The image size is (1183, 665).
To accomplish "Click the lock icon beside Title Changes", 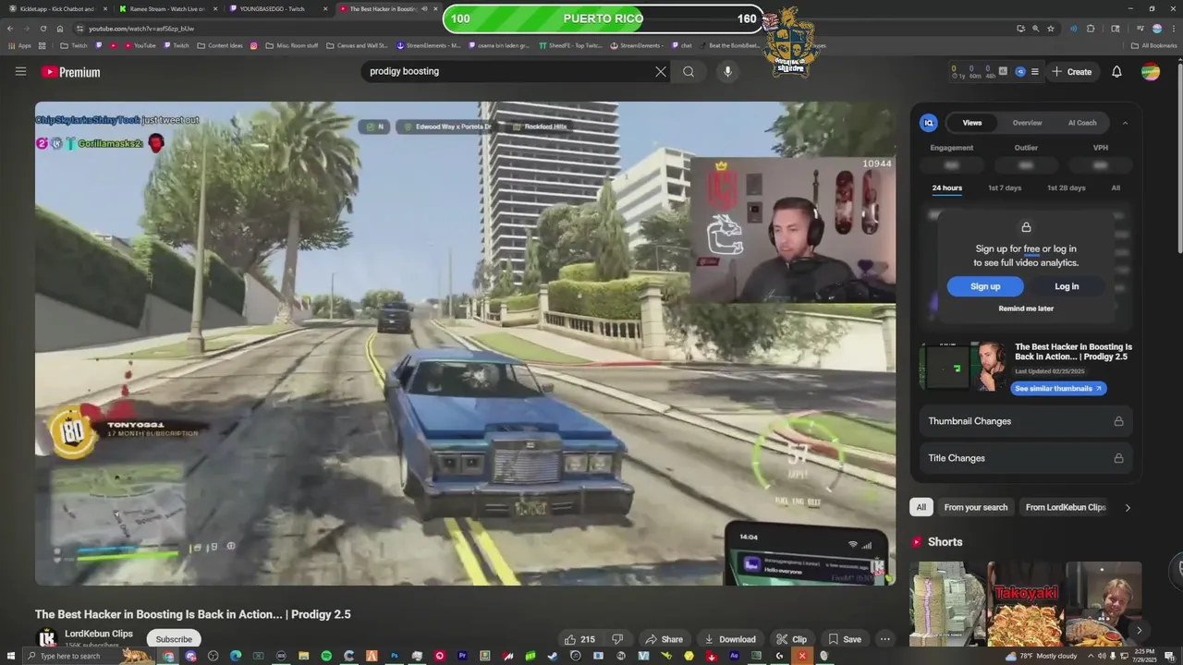I will [1118, 458].
